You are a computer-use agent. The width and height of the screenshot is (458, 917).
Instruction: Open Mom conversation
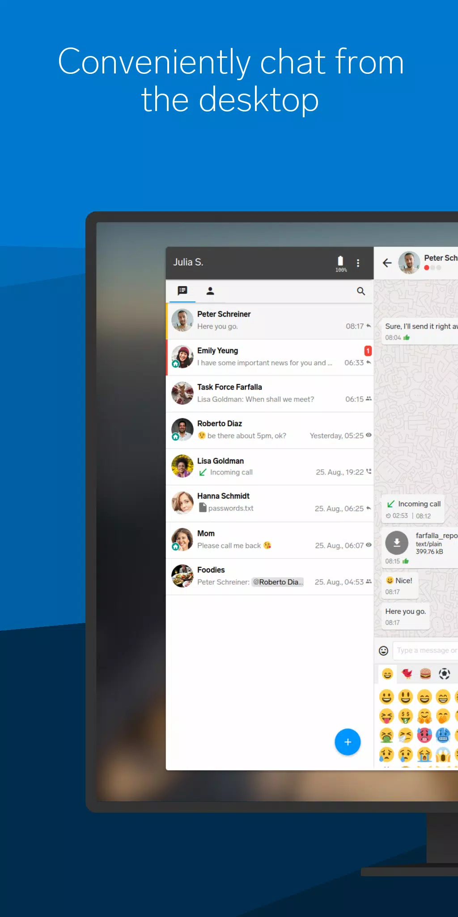tap(270, 540)
